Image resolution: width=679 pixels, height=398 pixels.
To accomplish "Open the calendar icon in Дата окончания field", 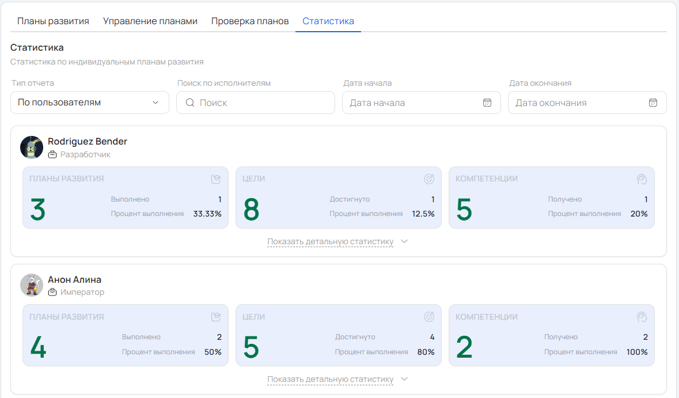I will (653, 103).
